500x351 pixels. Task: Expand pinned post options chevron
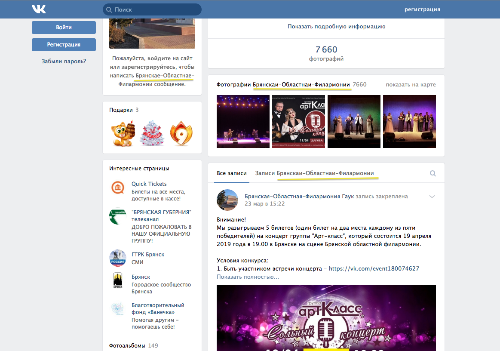coord(432,197)
